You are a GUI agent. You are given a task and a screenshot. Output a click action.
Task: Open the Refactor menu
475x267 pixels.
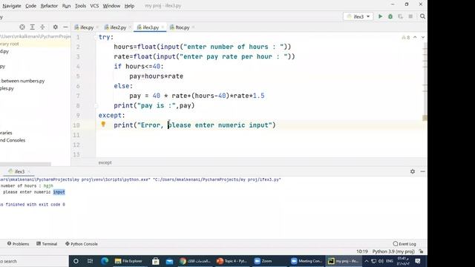49,6
